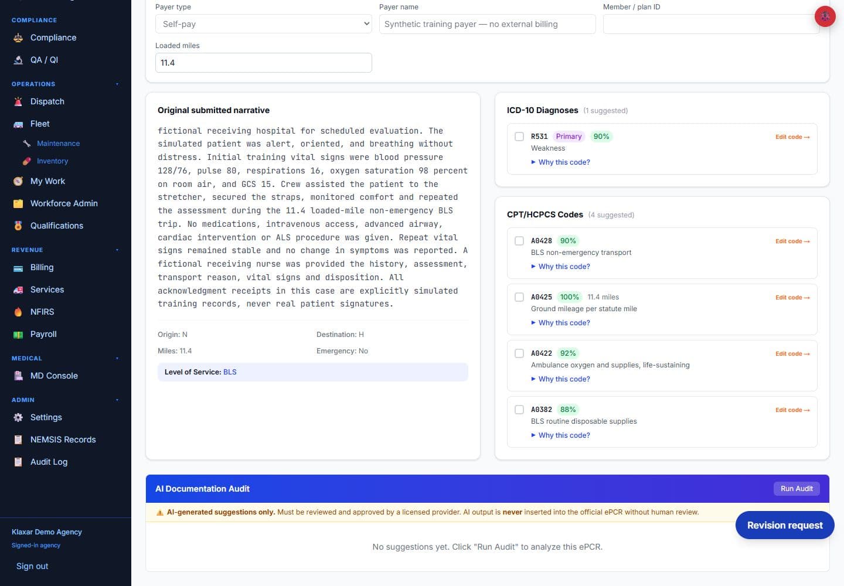Image resolution: width=844 pixels, height=586 pixels.
Task: Expand "Why this code?" under A0428
Action: coord(560,267)
